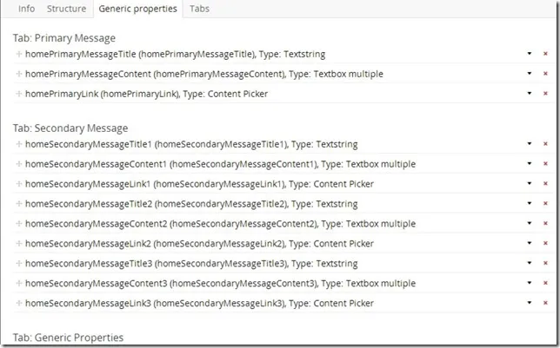
Task: Click drag handle icon beside homeSecondaryMessageLink3
Action: 19,304
